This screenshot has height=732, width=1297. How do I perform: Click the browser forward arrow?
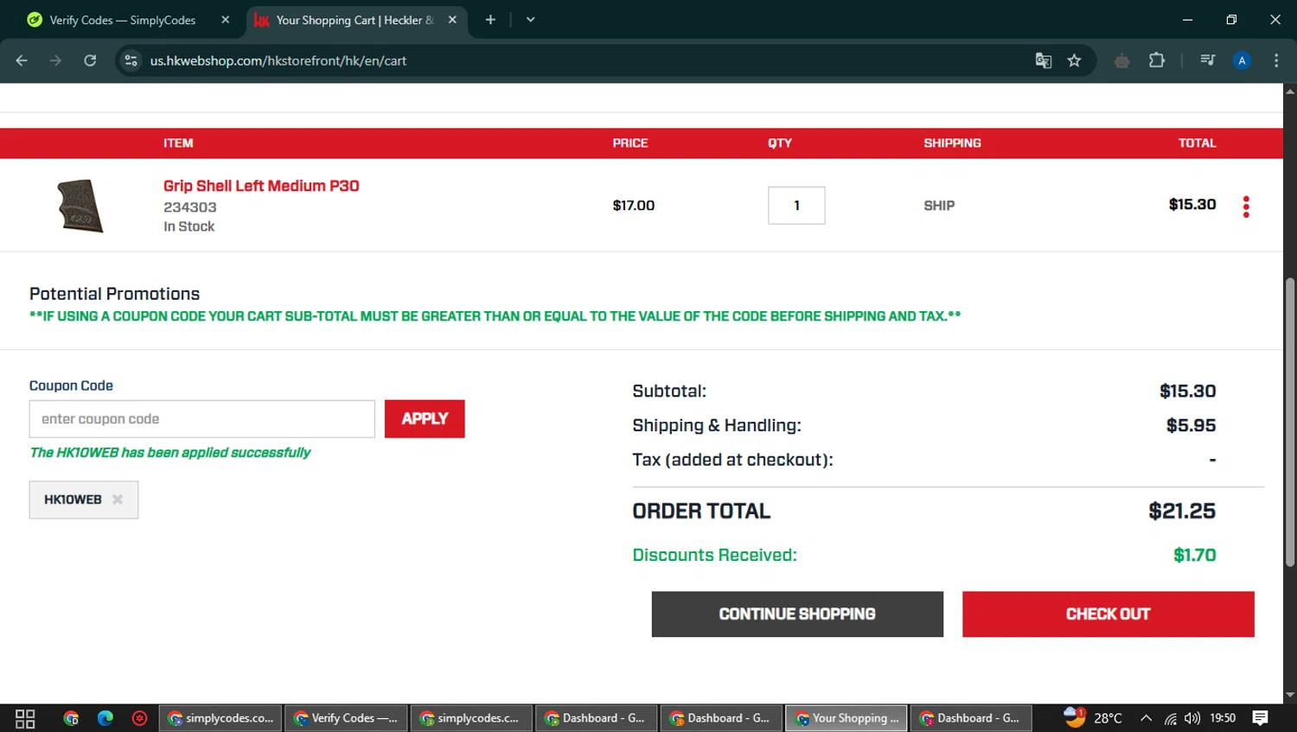coord(55,60)
